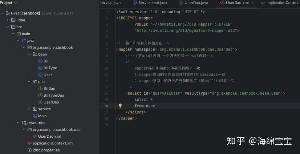The height and width of the screenshot is (154, 300).
Task: Select UserDao interface in the project tree
Action: [x=51, y=102]
